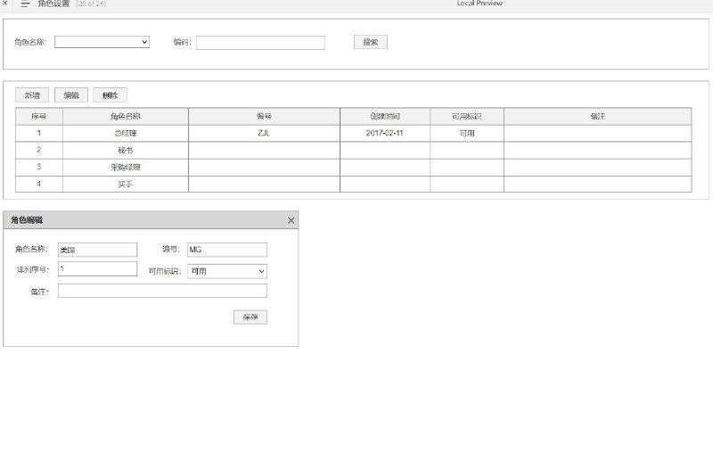Click the ZJL code cell
The width and height of the screenshot is (713, 469).
pyautogui.click(x=264, y=133)
